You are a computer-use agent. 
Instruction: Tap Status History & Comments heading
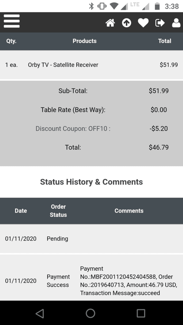coord(91,182)
